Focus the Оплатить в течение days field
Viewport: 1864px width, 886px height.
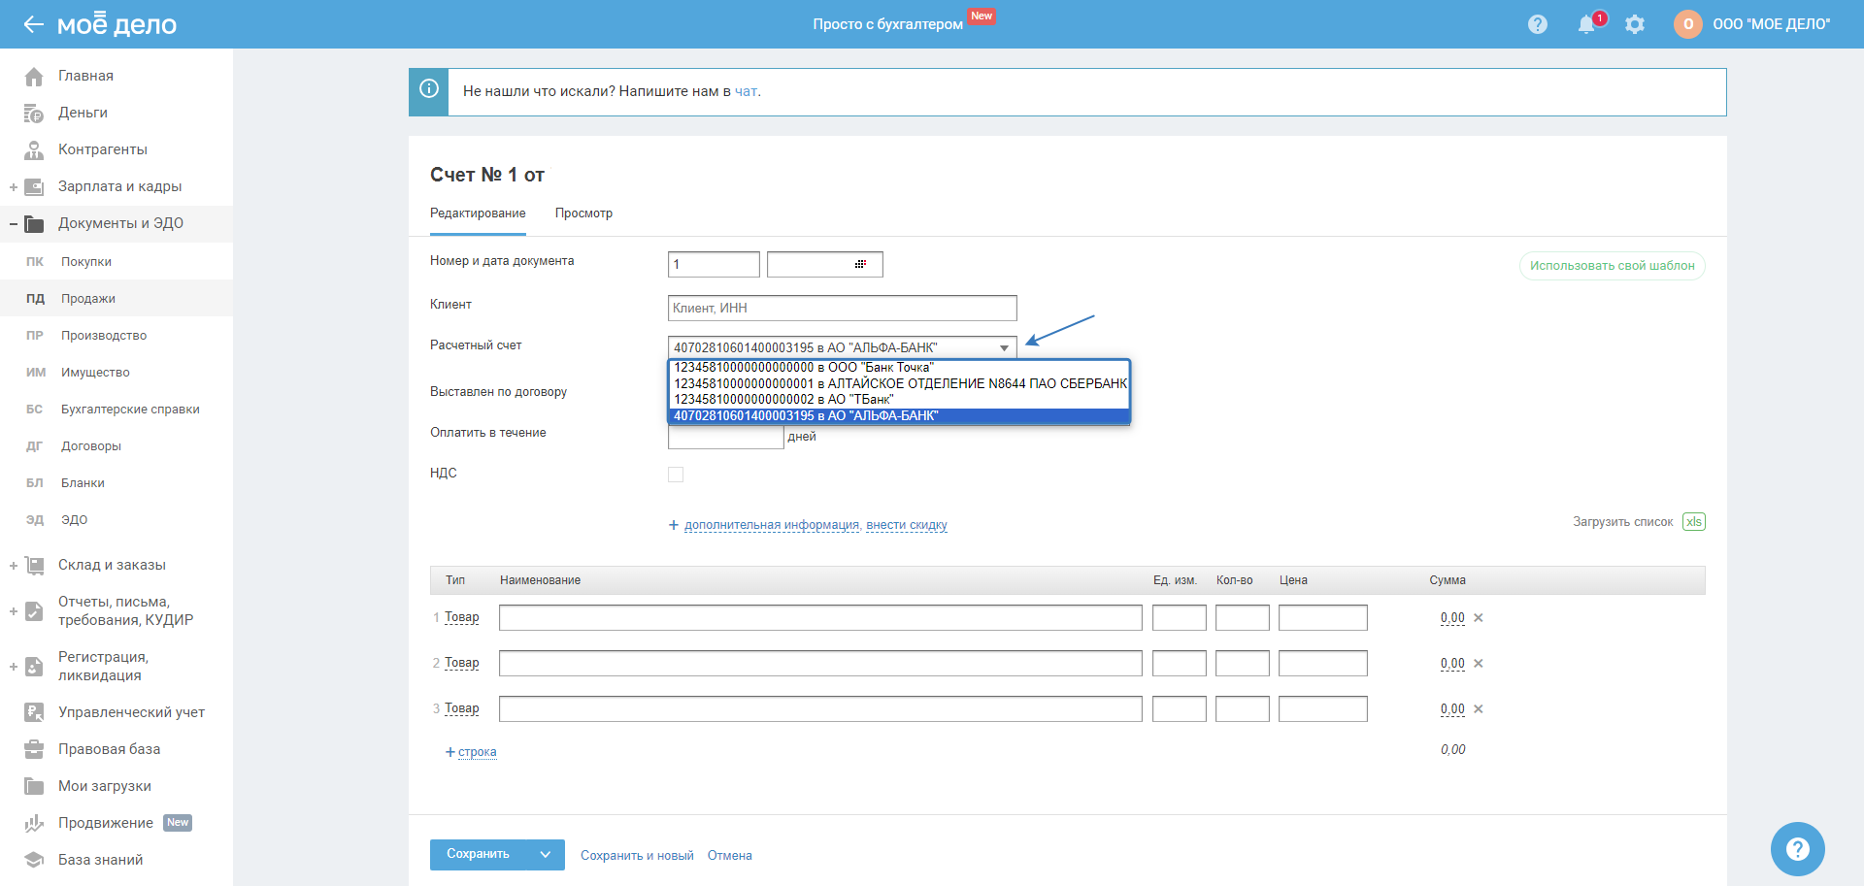(x=726, y=438)
